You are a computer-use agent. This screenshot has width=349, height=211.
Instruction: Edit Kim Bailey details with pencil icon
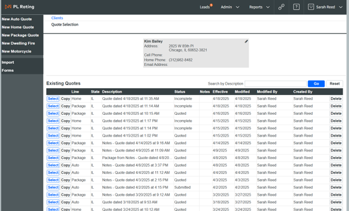[246, 41]
